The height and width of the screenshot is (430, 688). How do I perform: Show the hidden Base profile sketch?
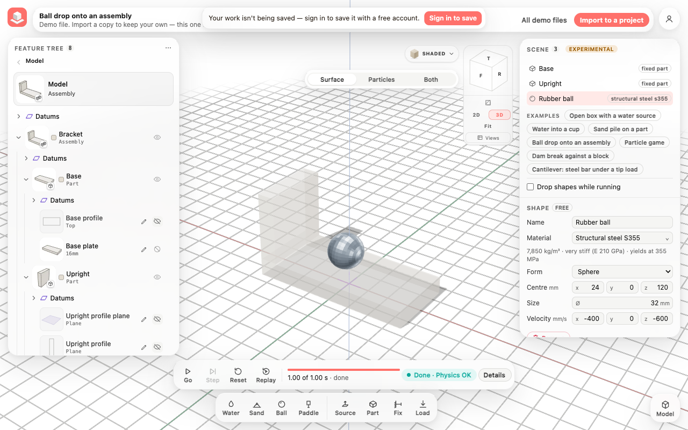pos(157,221)
